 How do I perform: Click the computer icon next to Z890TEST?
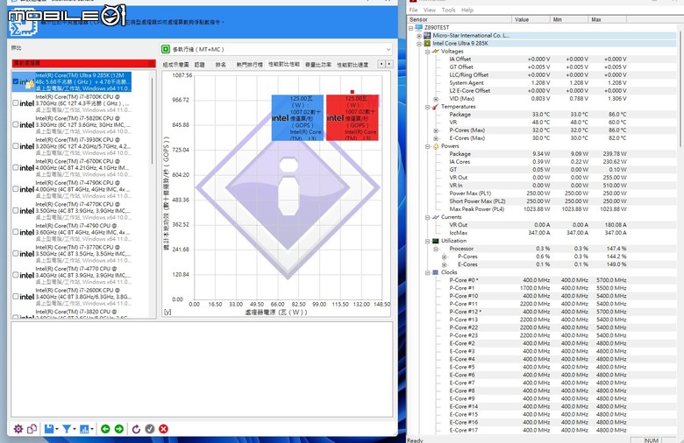coord(419,27)
